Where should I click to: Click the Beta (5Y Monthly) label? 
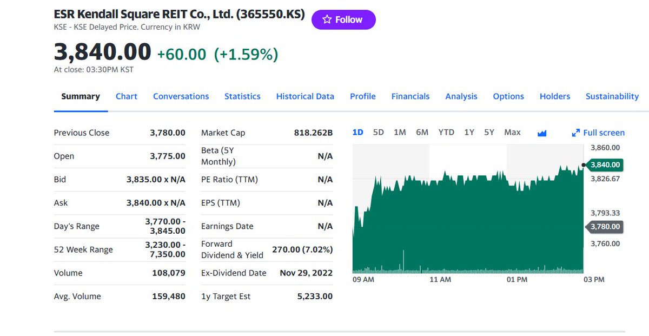click(218, 156)
